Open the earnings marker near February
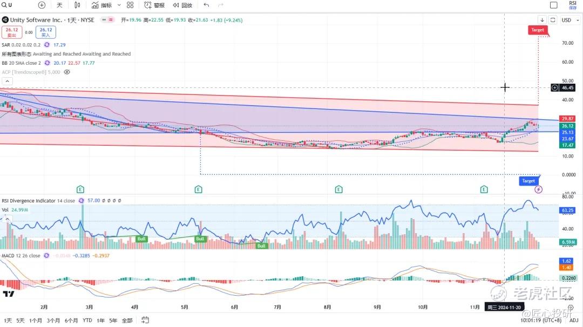This screenshot has height=327, width=583. [80, 189]
